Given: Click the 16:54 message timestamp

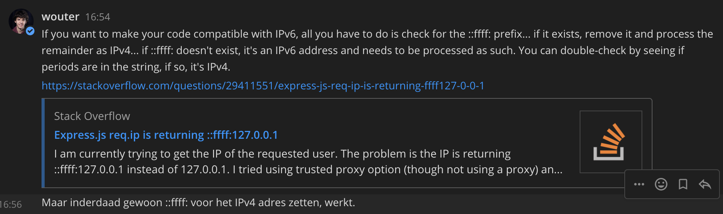Looking at the screenshot, I should (98, 17).
